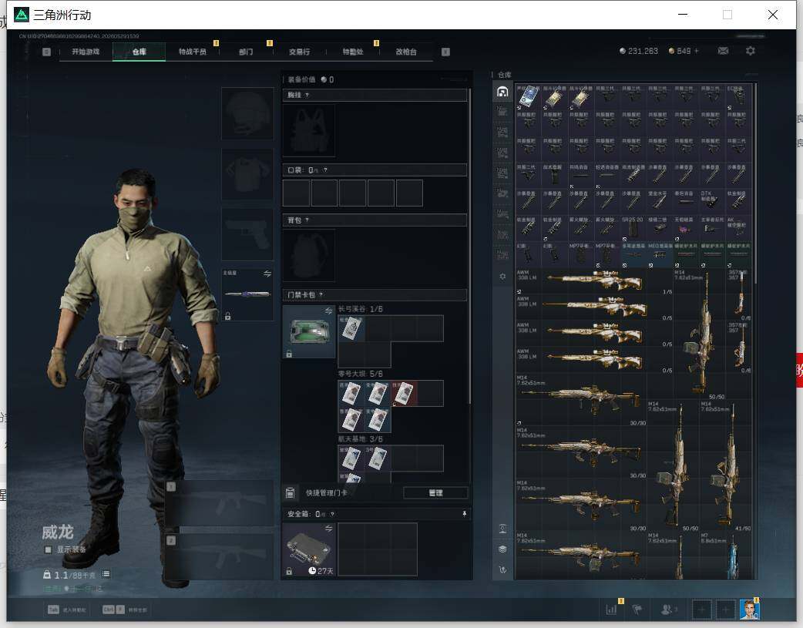
Task: Click the first pocket slot
Action: 296,193
